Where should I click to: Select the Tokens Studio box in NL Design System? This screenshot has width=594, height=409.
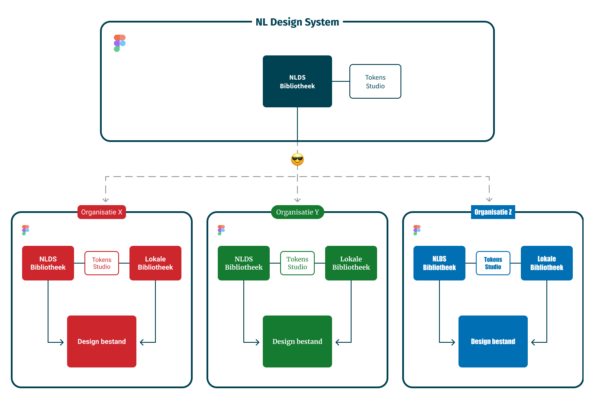[x=375, y=81]
